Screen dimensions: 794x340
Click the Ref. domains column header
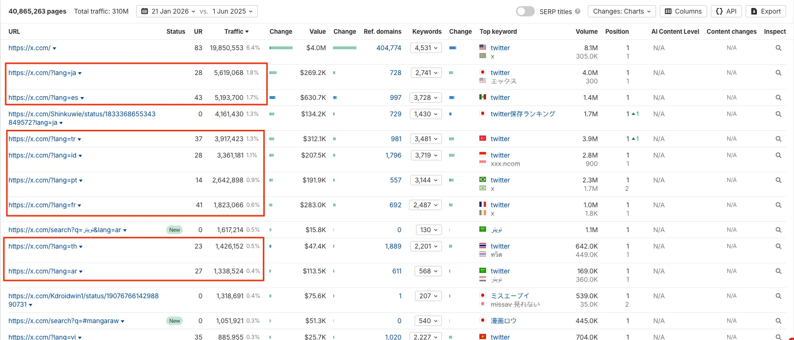pyautogui.click(x=382, y=31)
